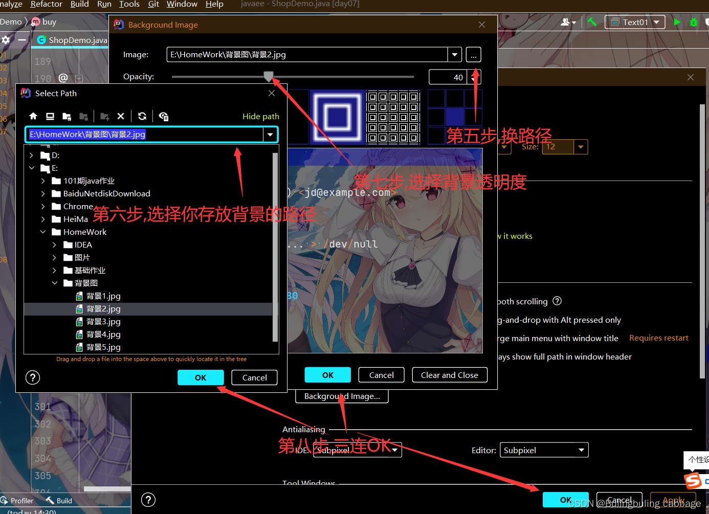
Task: Go to Desktop directory in Select Path
Action: coord(50,116)
